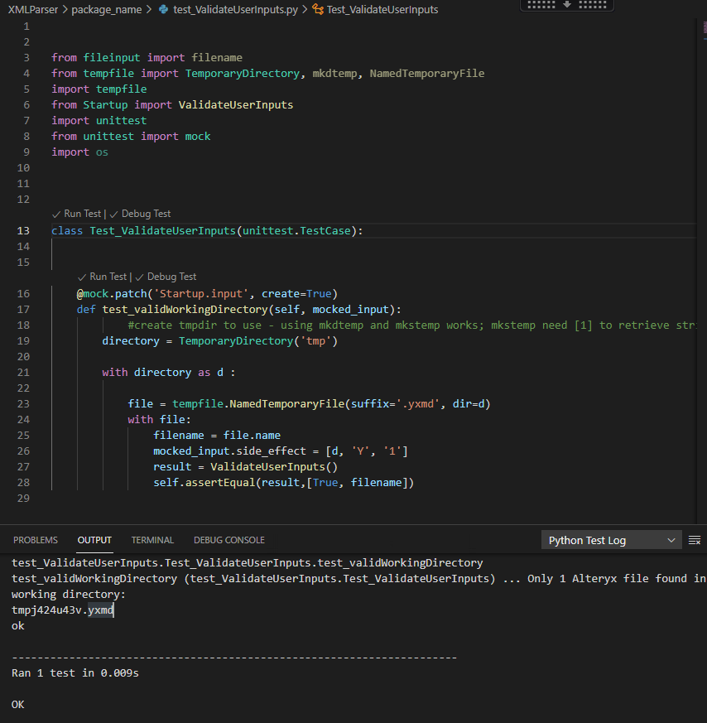707x723 pixels.
Task: Open the XMLParser breadcrumb folder
Action: point(33,9)
